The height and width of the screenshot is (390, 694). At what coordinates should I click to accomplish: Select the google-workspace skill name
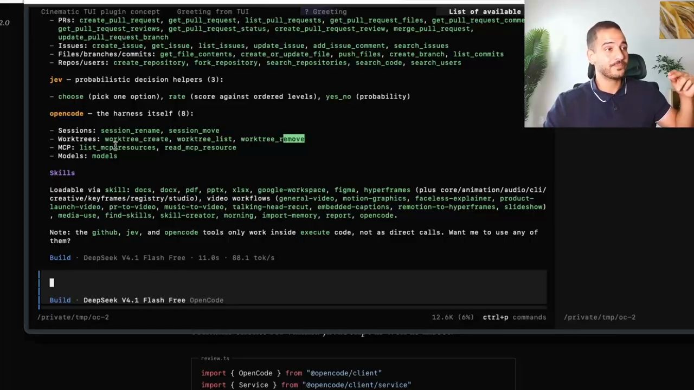click(292, 190)
